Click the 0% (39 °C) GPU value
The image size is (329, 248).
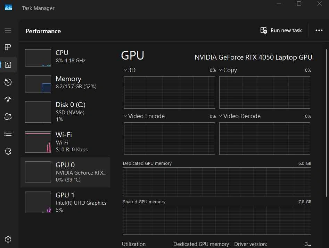(68, 180)
